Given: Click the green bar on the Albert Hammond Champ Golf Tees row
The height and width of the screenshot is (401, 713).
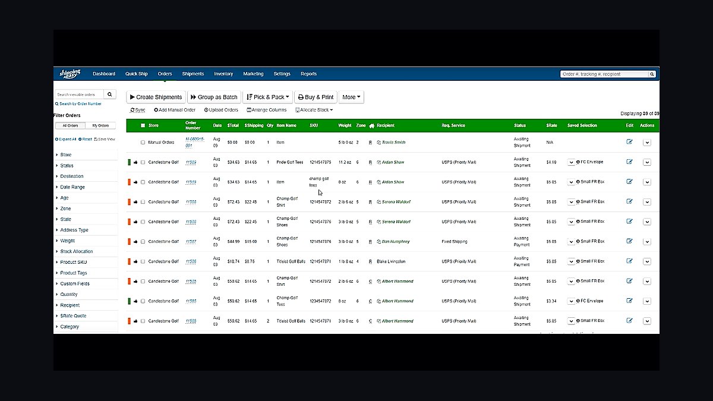Looking at the screenshot, I should click(x=129, y=301).
